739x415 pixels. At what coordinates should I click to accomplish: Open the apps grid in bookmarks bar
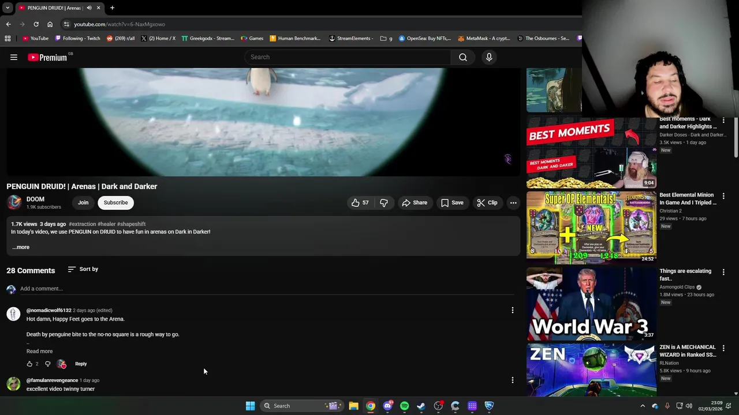pyautogui.click(x=8, y=39)
